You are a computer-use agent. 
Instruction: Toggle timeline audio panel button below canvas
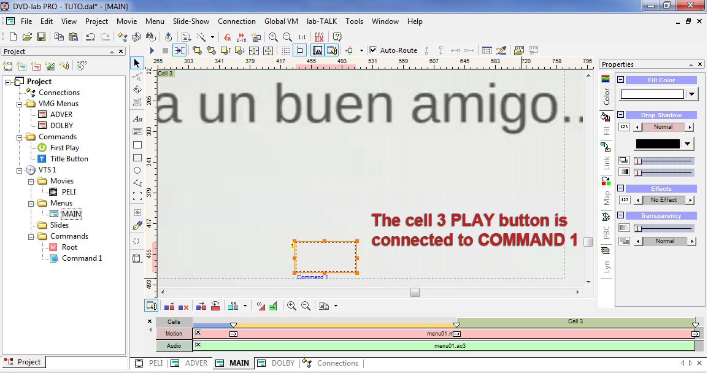point(152,306)
